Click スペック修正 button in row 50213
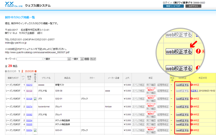216x135 pixels. 139,85
